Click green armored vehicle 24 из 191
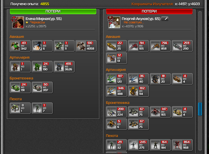209x154 pixels. (20, 87)
